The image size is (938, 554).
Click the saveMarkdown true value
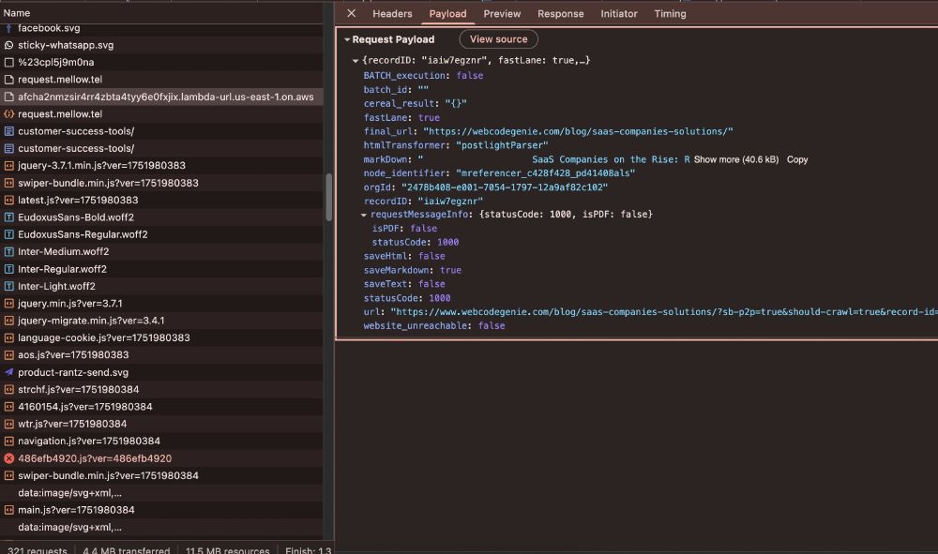tap(450, 270)
